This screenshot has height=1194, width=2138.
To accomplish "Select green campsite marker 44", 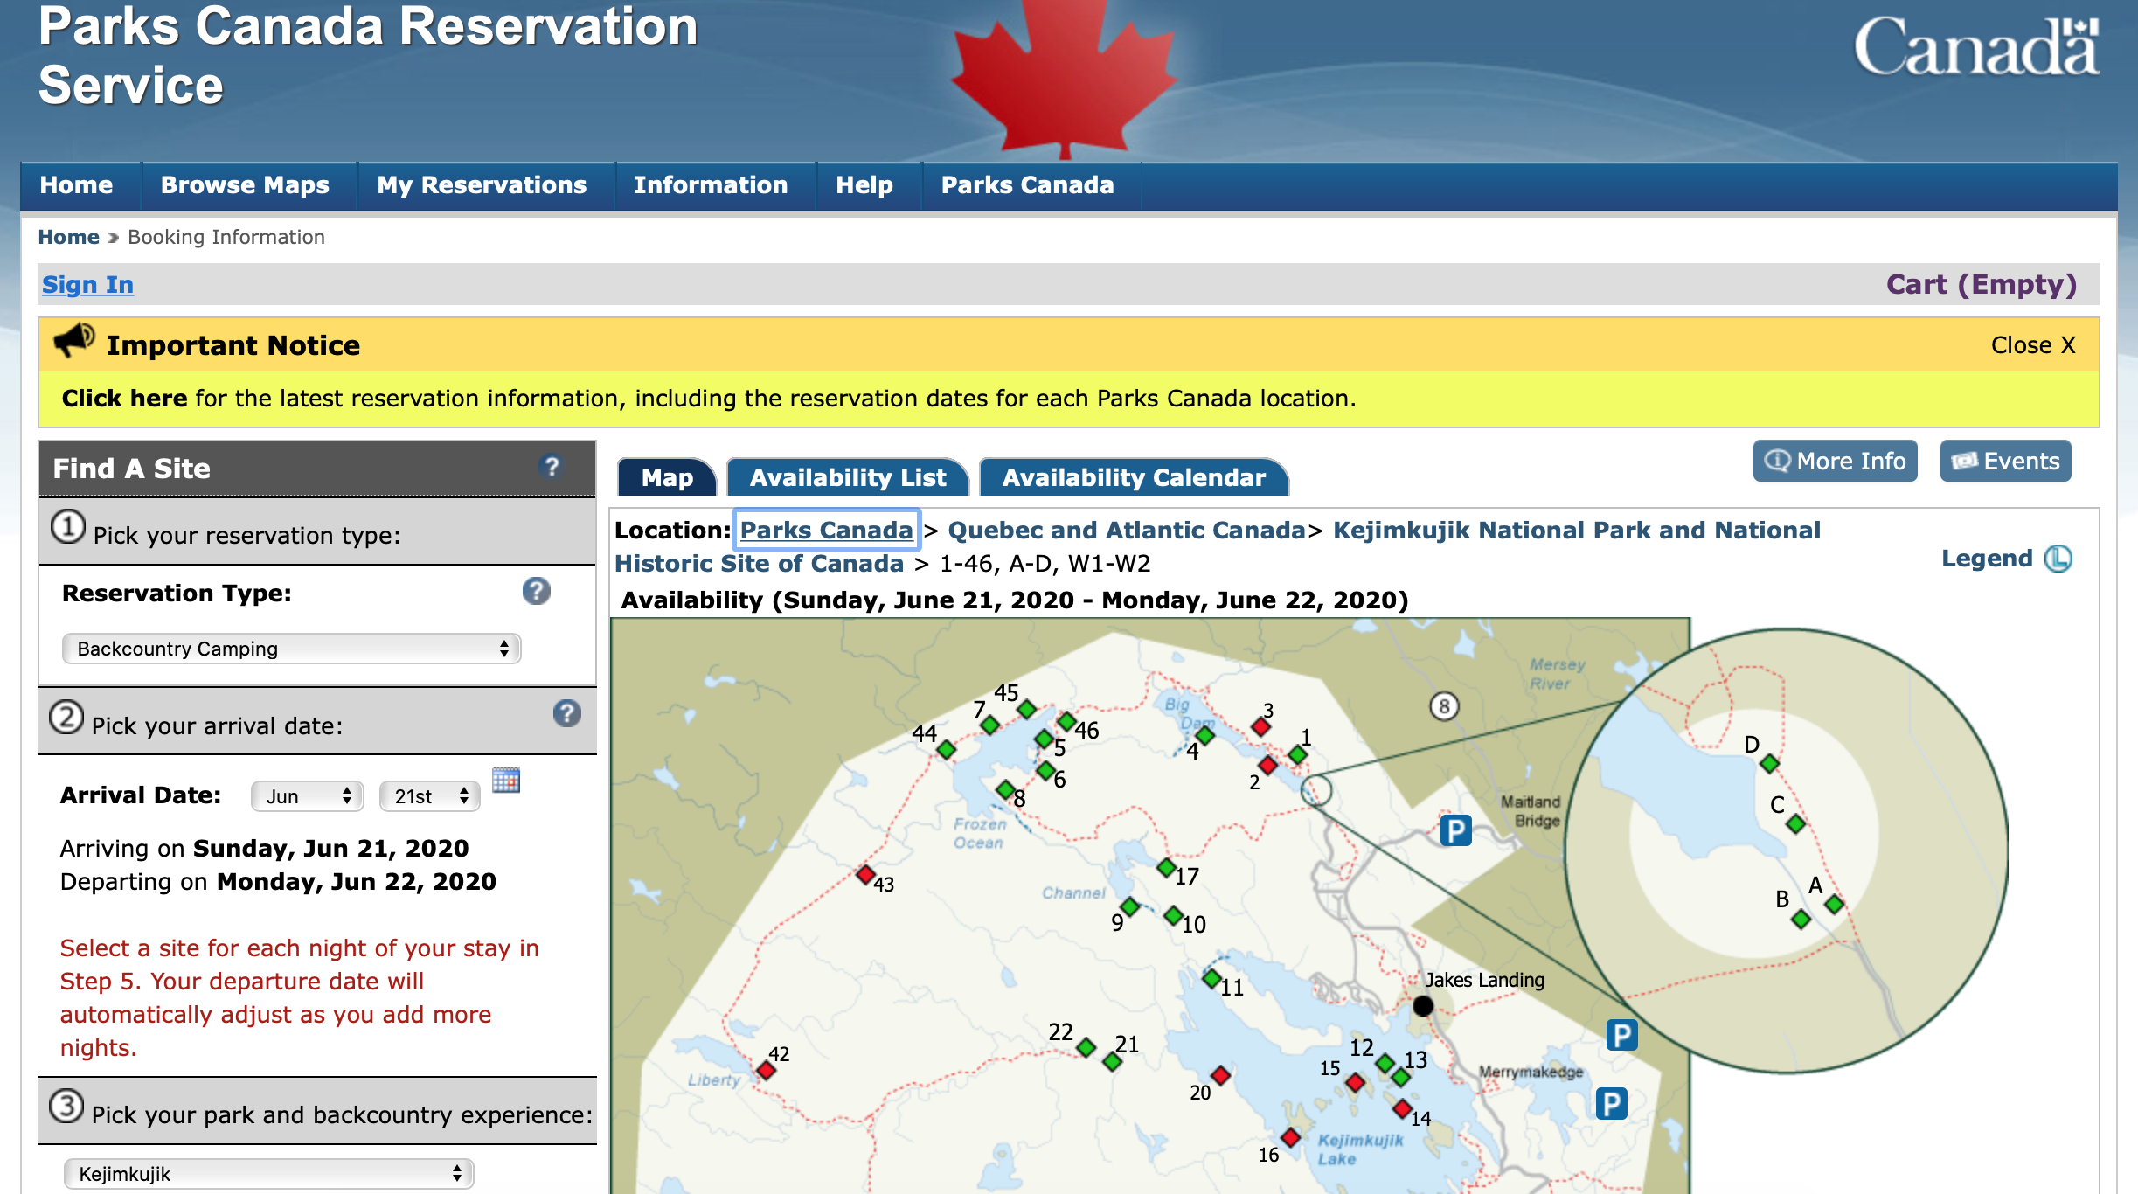I will coord(946,749).
